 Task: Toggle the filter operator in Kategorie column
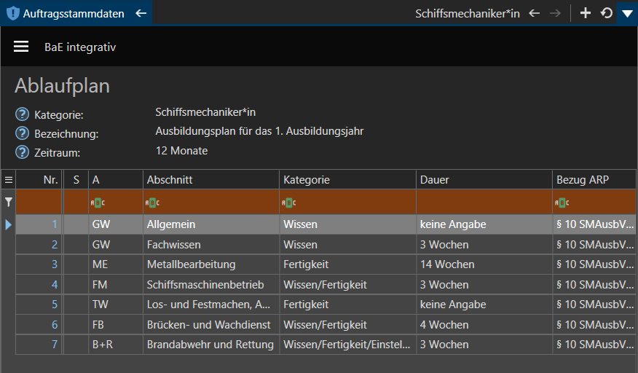point(288,203)
